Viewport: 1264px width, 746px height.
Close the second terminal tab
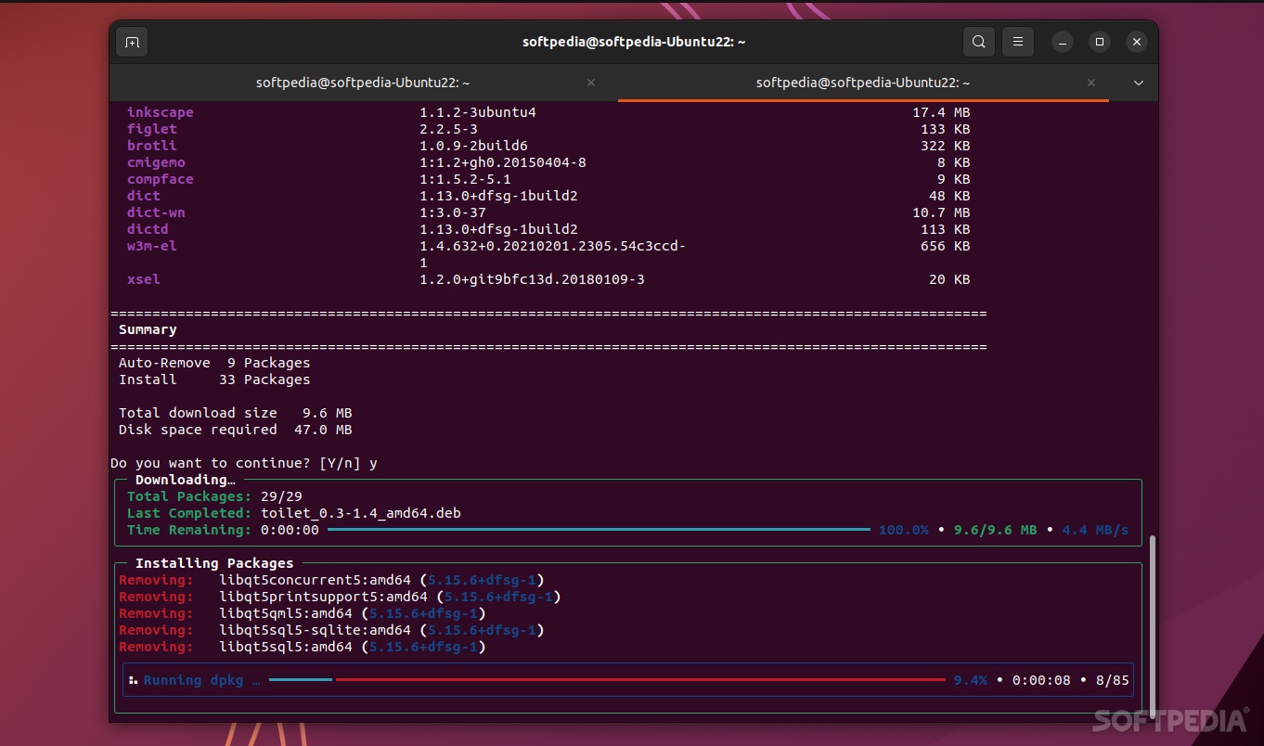[x=1091, y=83]
